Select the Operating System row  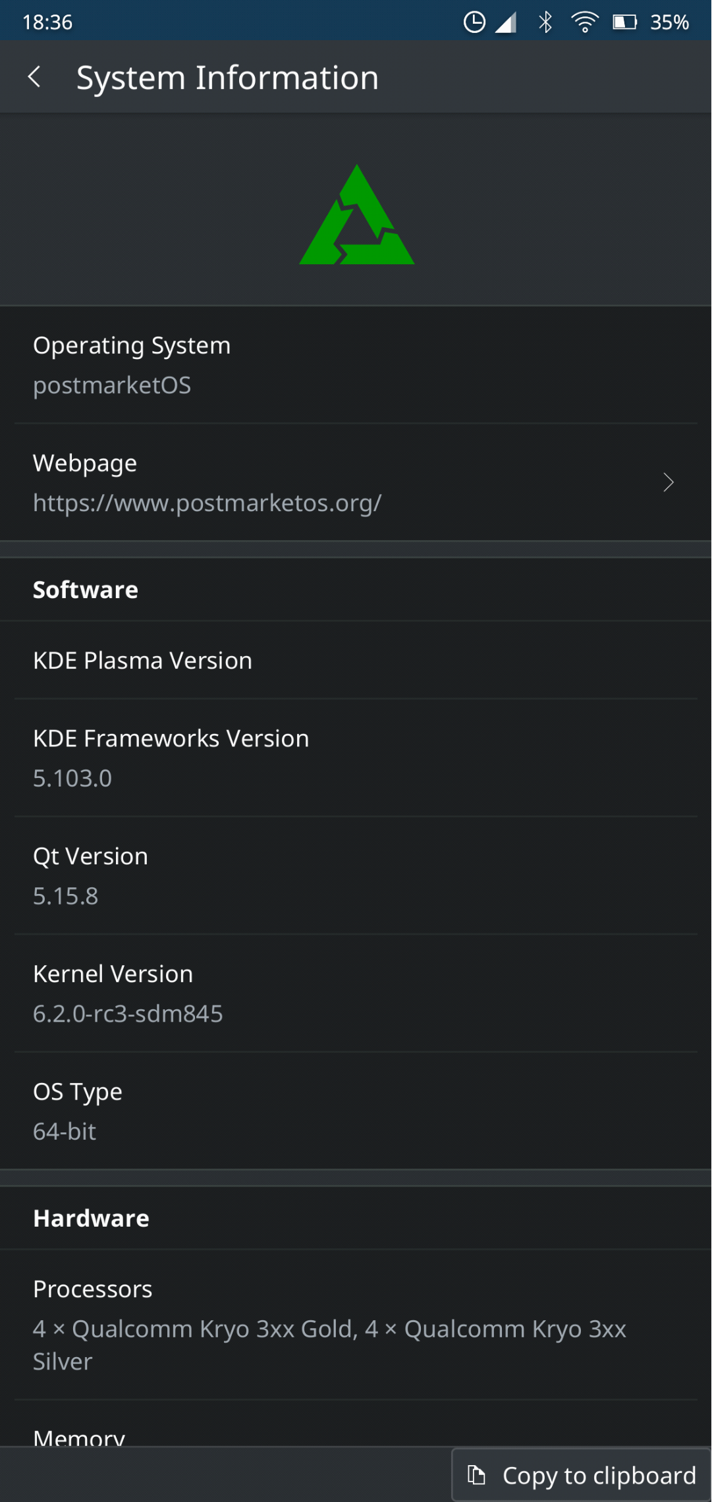(x=356, y=364)
